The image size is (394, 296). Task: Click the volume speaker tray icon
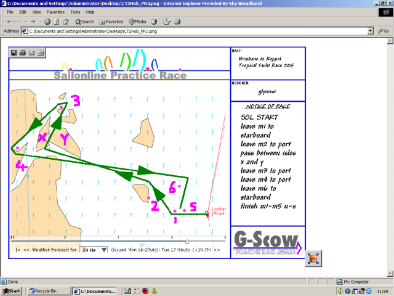coord(340,291)
